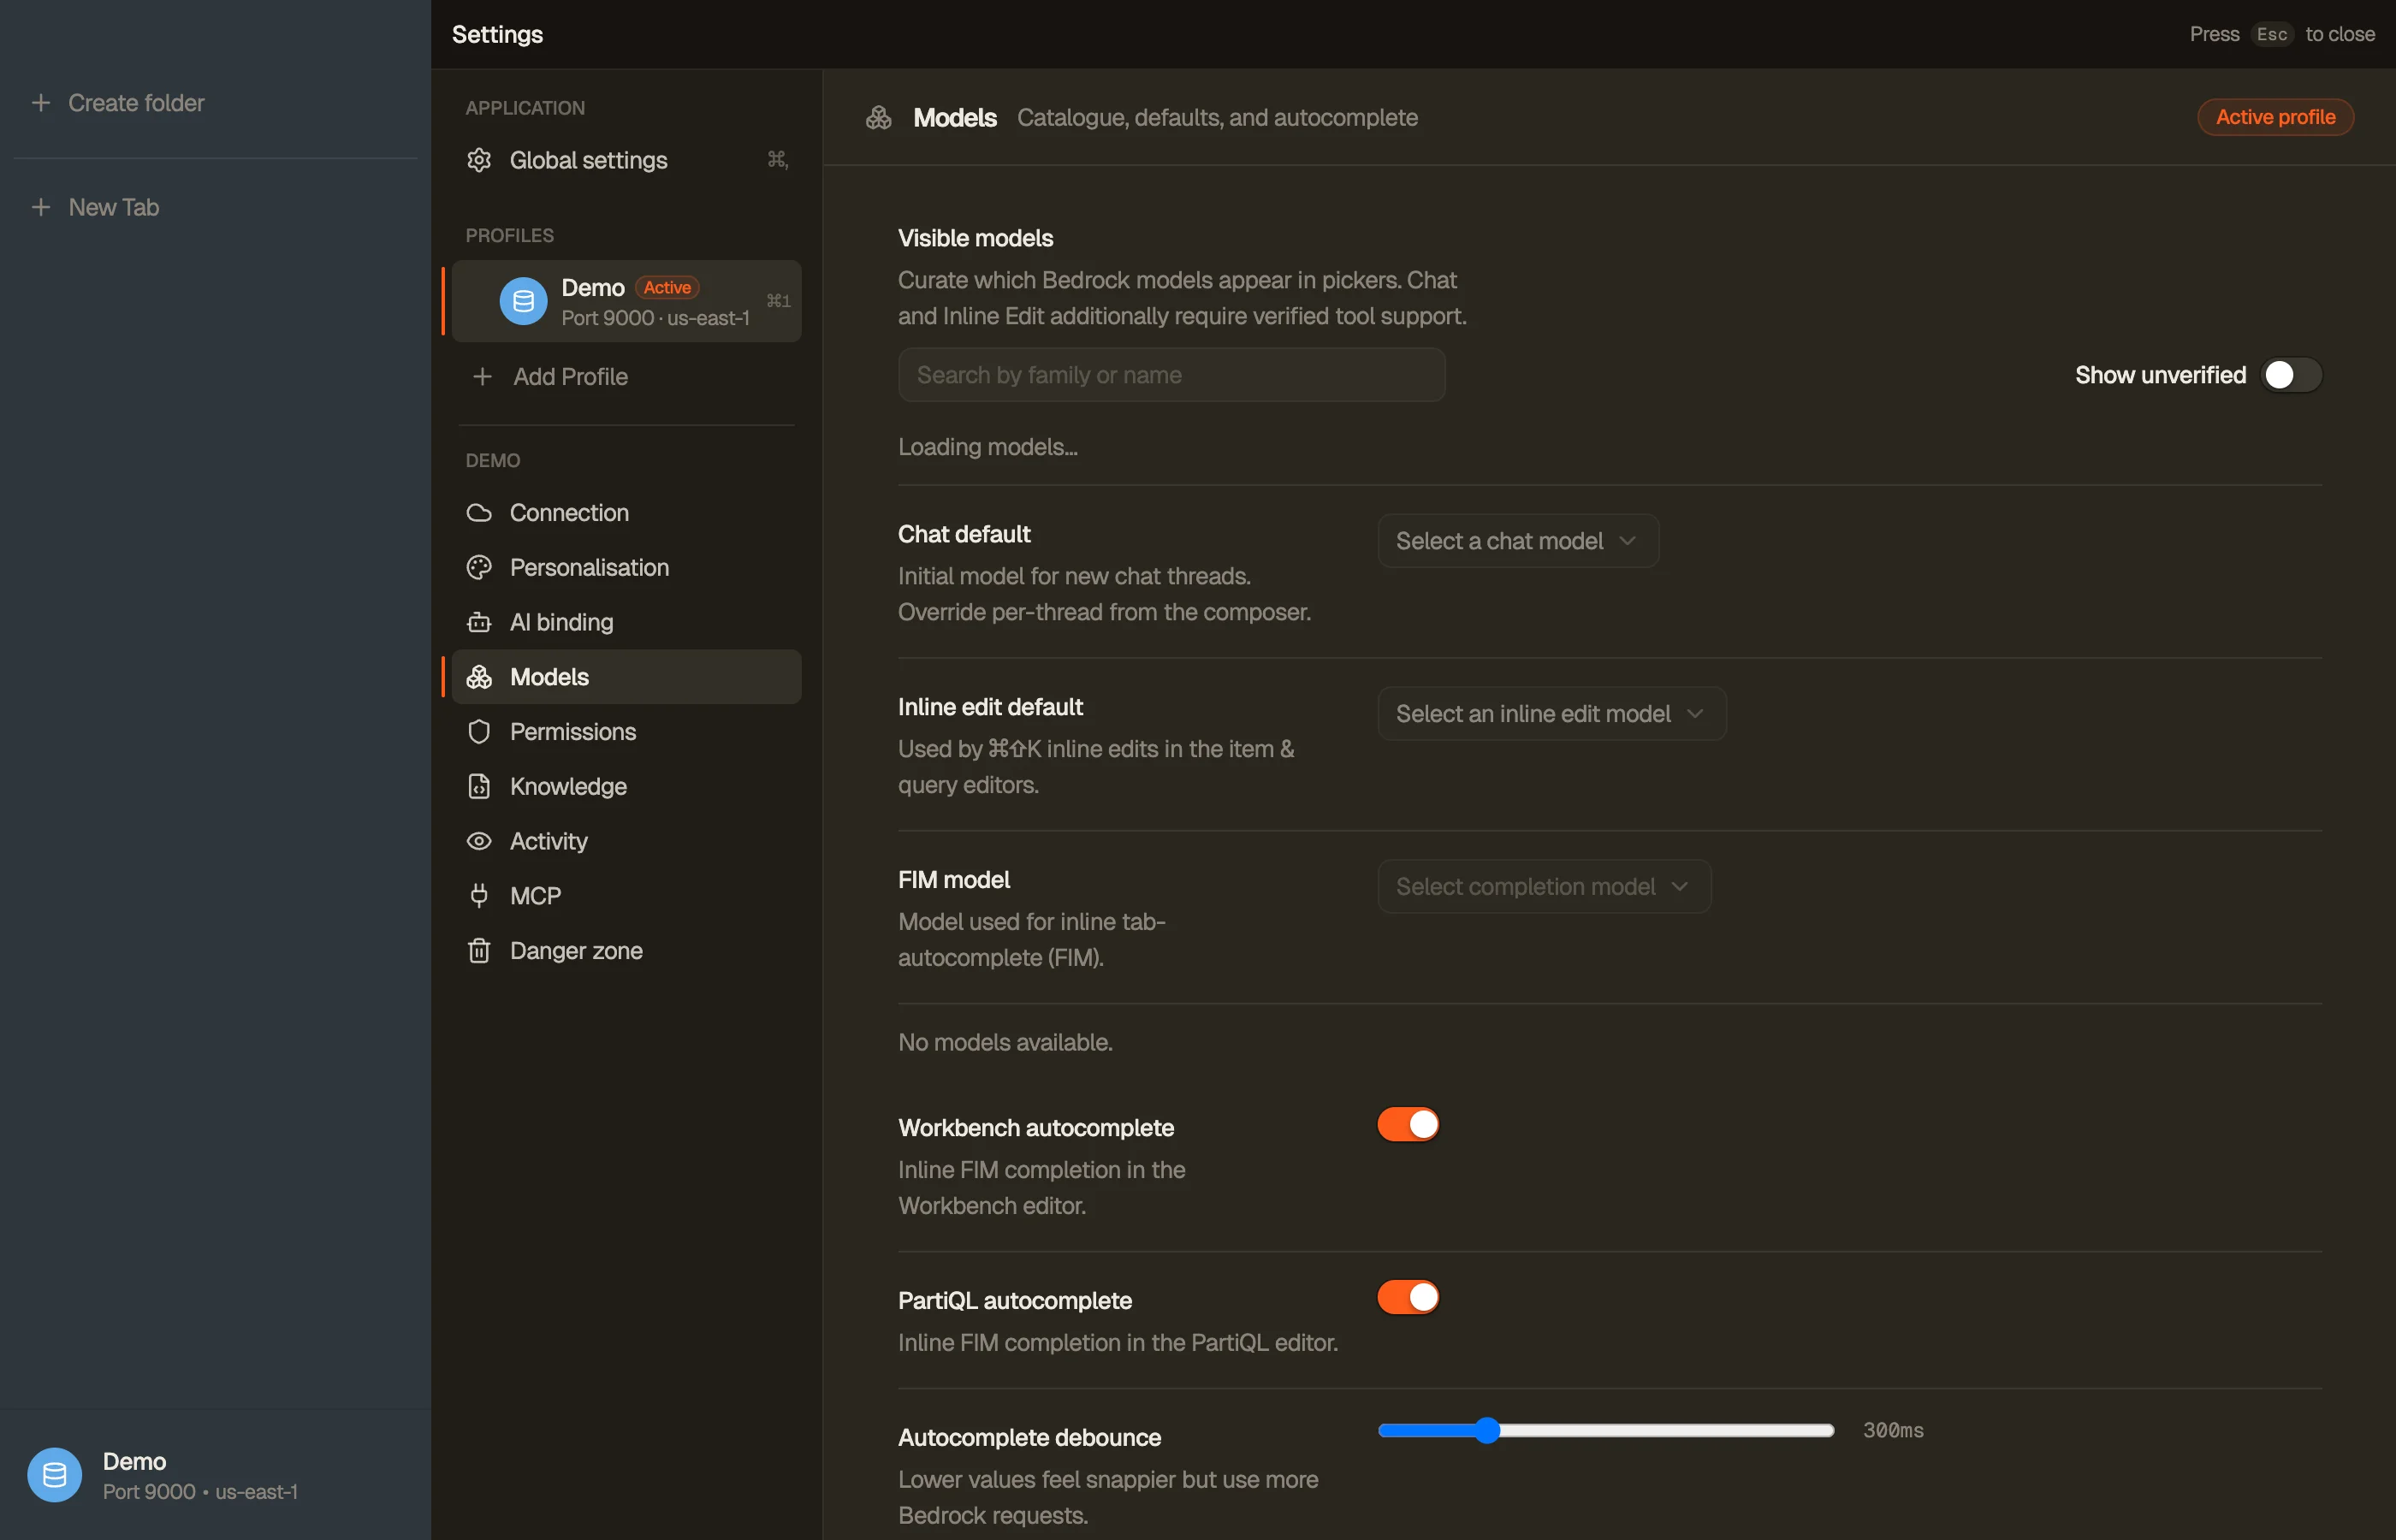Open the AI binding settings page

click(x=626, y=622)
